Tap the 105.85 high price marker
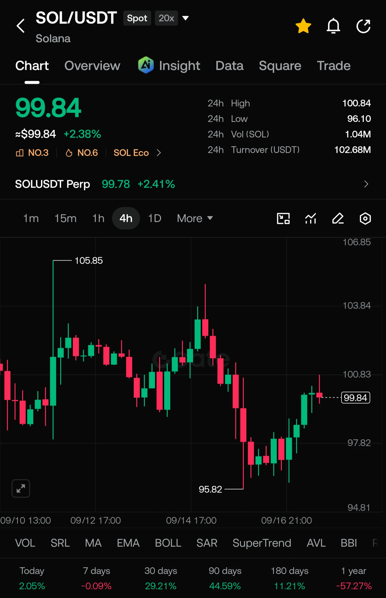This screenshot has width=386, height=598. [89, 260]
